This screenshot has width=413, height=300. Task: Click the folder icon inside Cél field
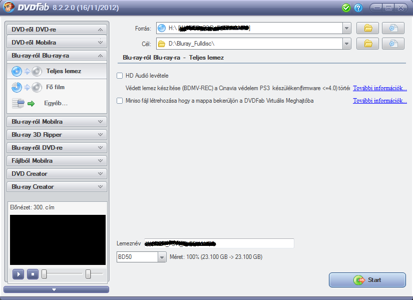(162, 44)
